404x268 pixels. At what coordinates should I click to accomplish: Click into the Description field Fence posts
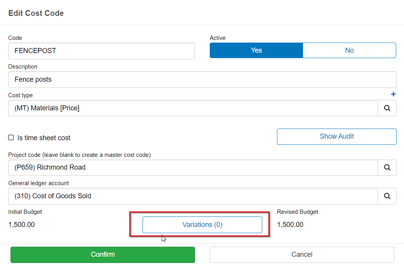coord(202,80)
